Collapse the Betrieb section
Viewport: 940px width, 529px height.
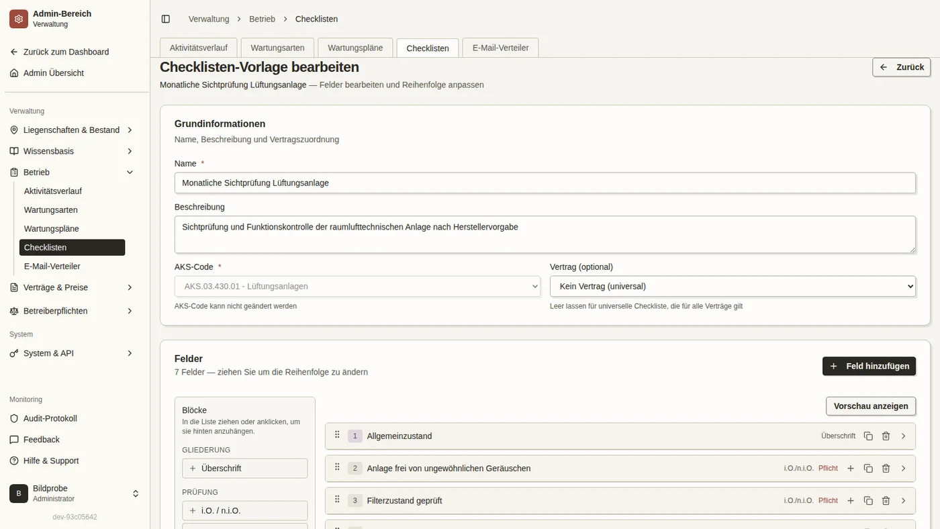(x=72, y=173)
